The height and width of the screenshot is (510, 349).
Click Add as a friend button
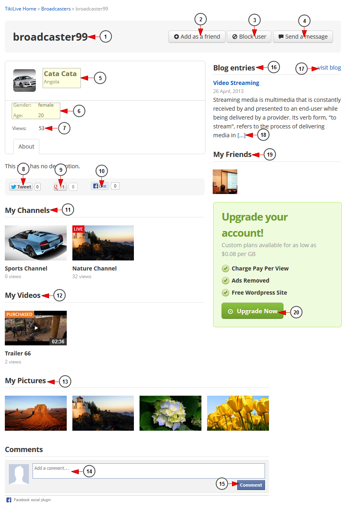pos(197,37)
